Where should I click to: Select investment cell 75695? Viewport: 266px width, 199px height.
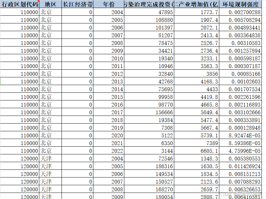click(149, 89)
